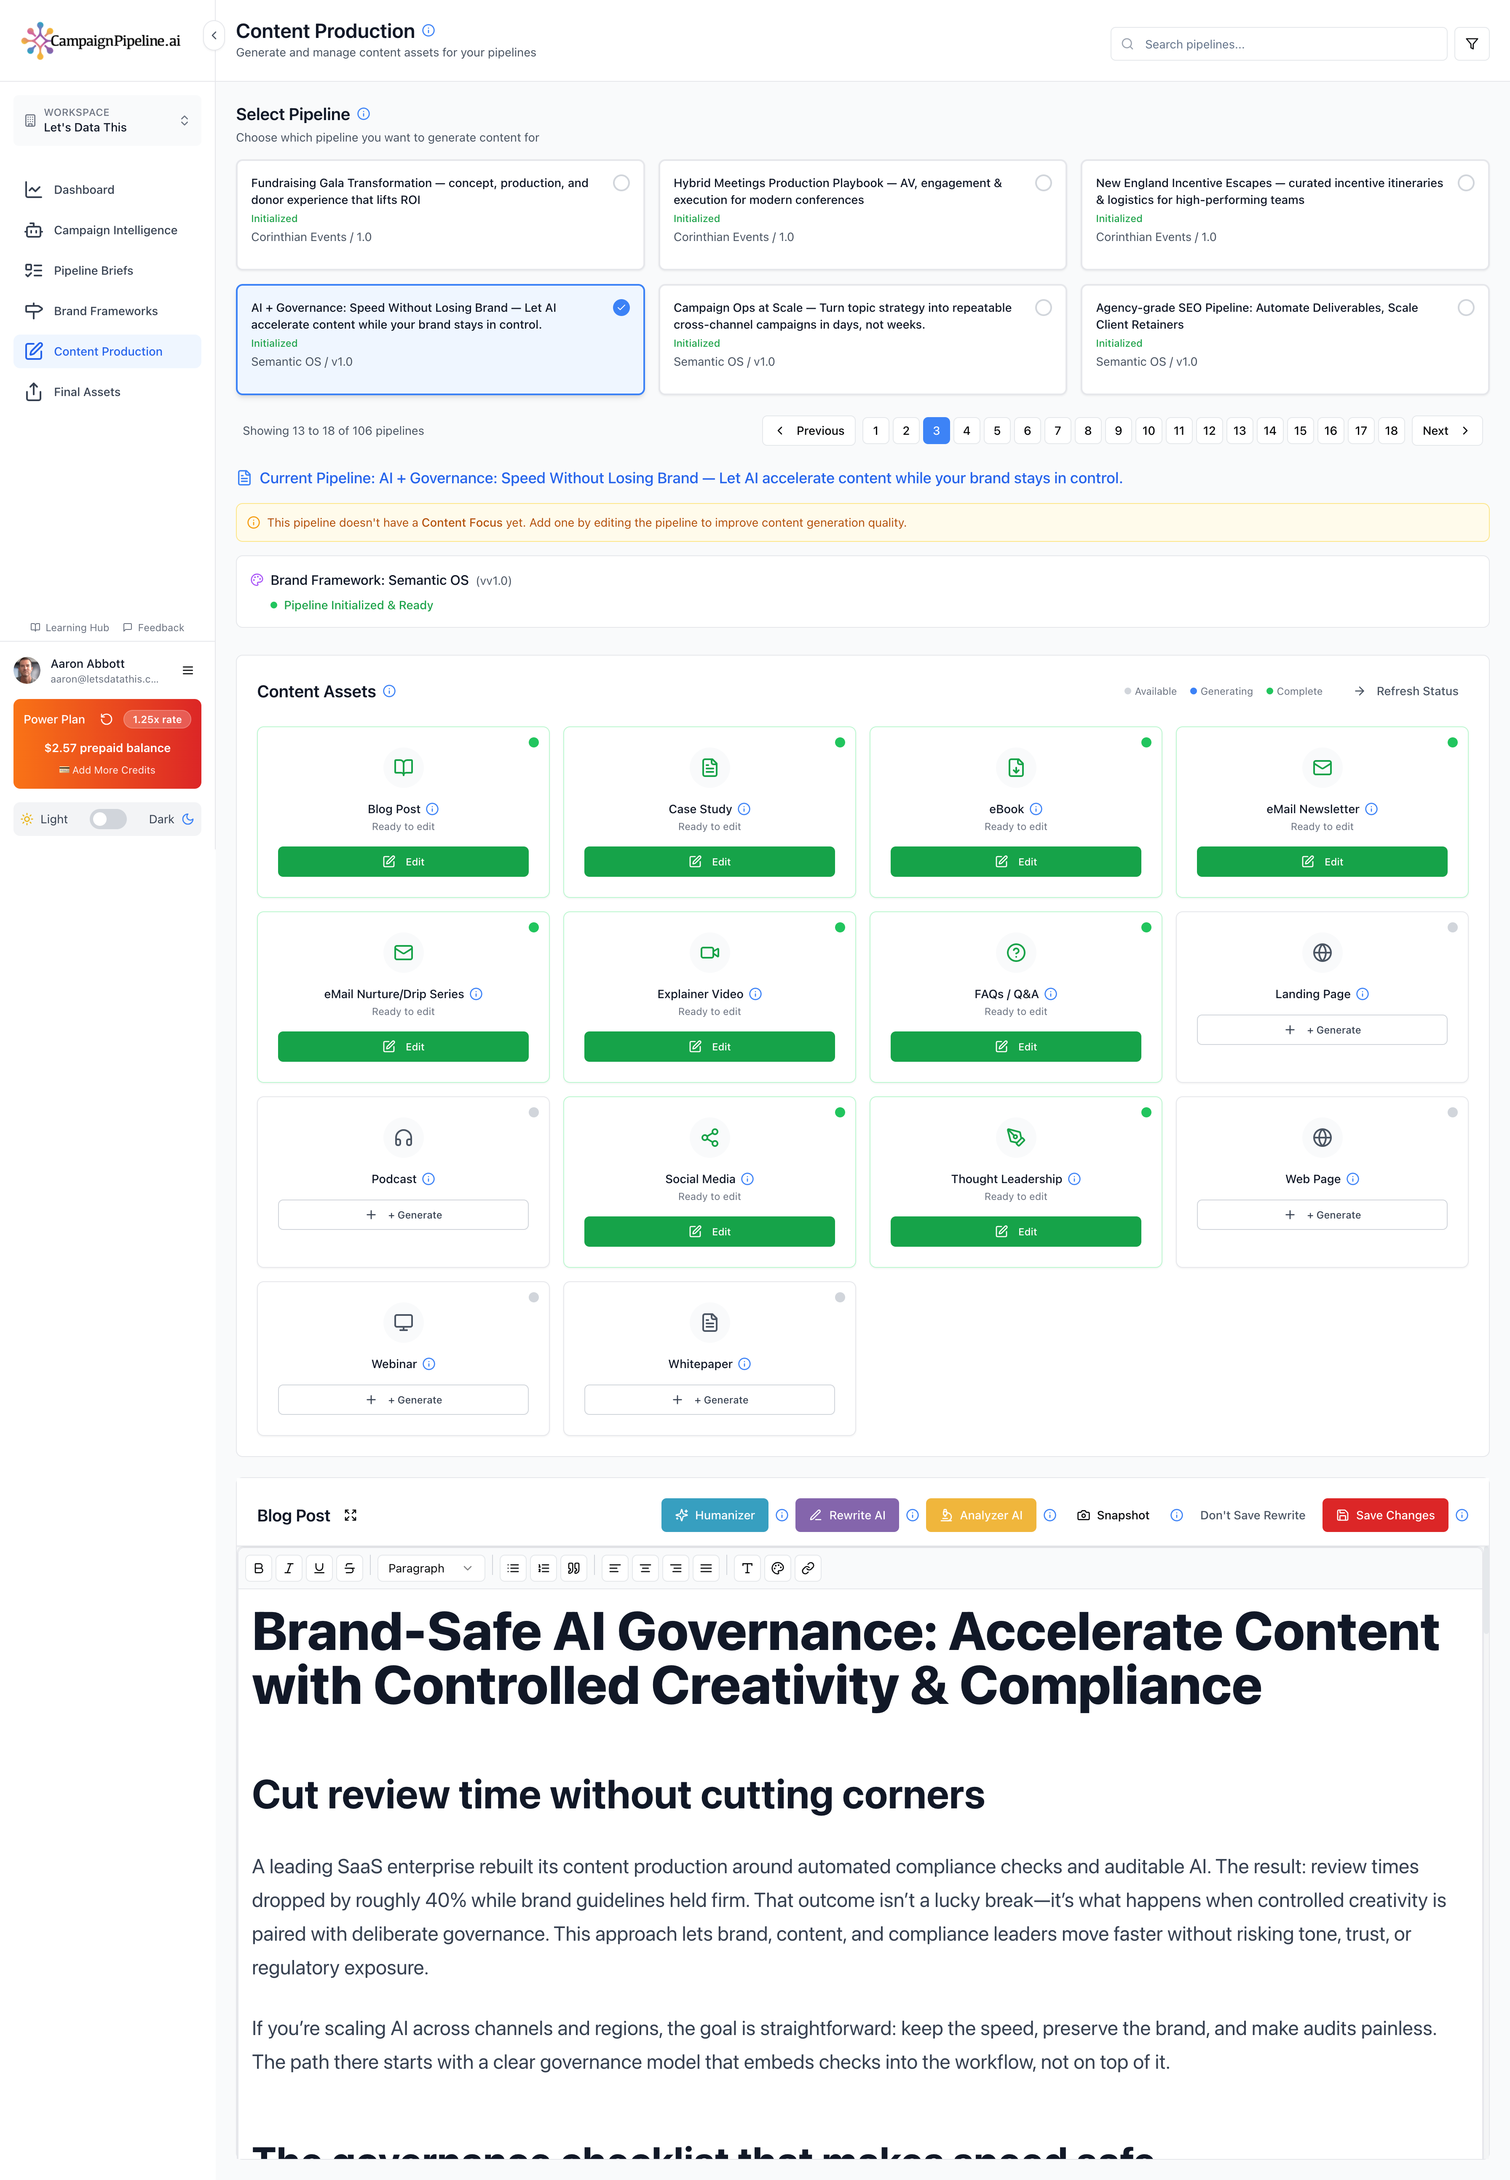The width and height of the screenshot is (1510, 2180).
Task: Collapse the sidebar with chevron
Action: (214, 35)
